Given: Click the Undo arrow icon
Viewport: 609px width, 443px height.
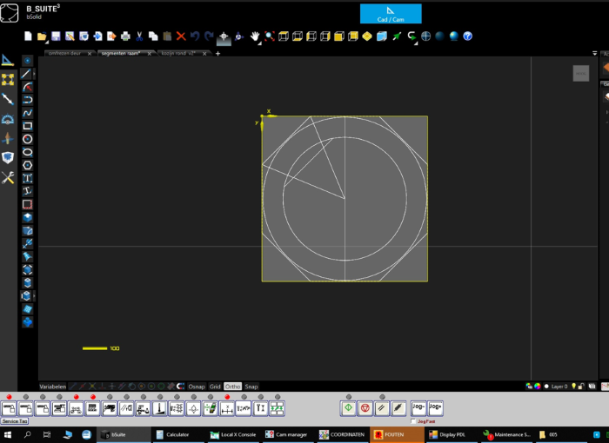Looking at the screenshot, I should [195, 36].
